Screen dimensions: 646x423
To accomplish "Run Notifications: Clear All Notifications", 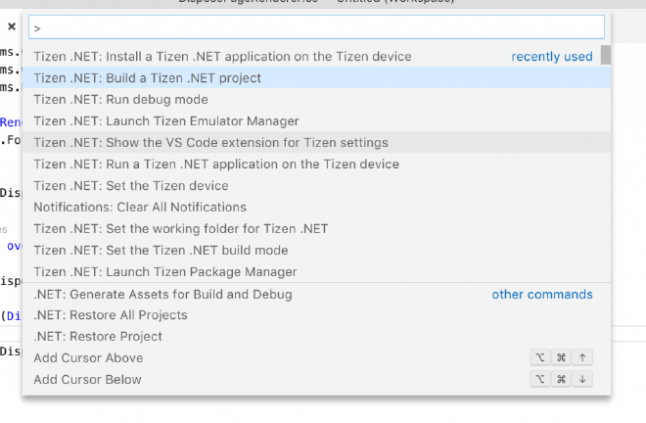I will [316, 207].
